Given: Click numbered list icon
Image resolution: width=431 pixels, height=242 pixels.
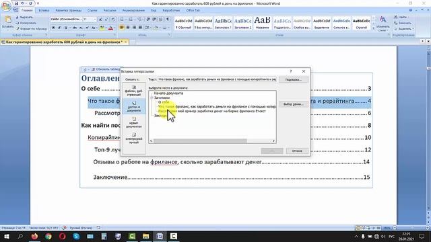Looking at the screenshot, I should click(131, 19).
